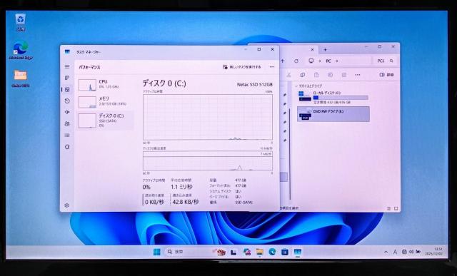Open Microsoft Edge desktop shortcut
The width and height of the screenshot is (457, 276).
tap(21, 50)
